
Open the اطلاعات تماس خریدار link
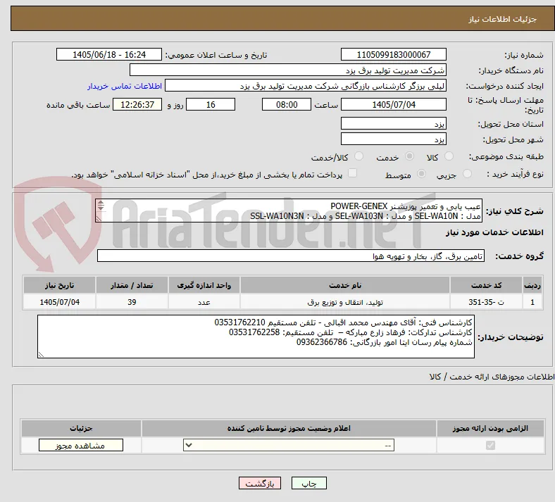click(x=125, y=86)
